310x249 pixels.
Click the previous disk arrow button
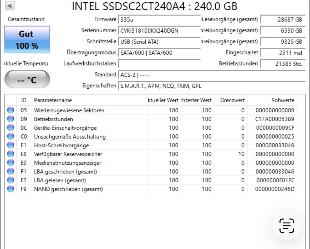point(9,6)
